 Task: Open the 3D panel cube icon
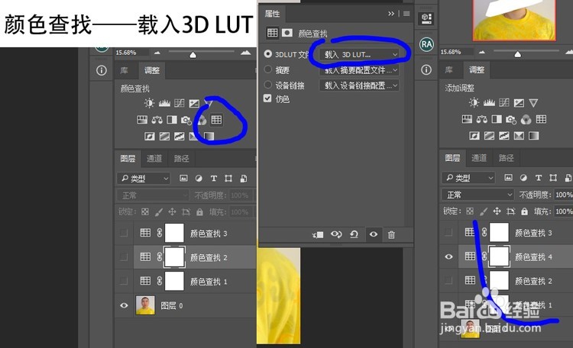tap(426, 18)
